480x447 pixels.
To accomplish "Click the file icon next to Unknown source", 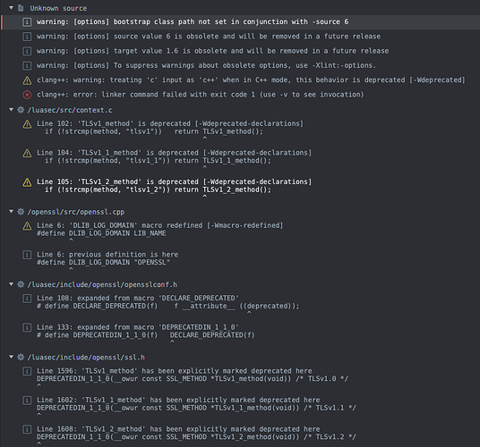I will (21, 8).
